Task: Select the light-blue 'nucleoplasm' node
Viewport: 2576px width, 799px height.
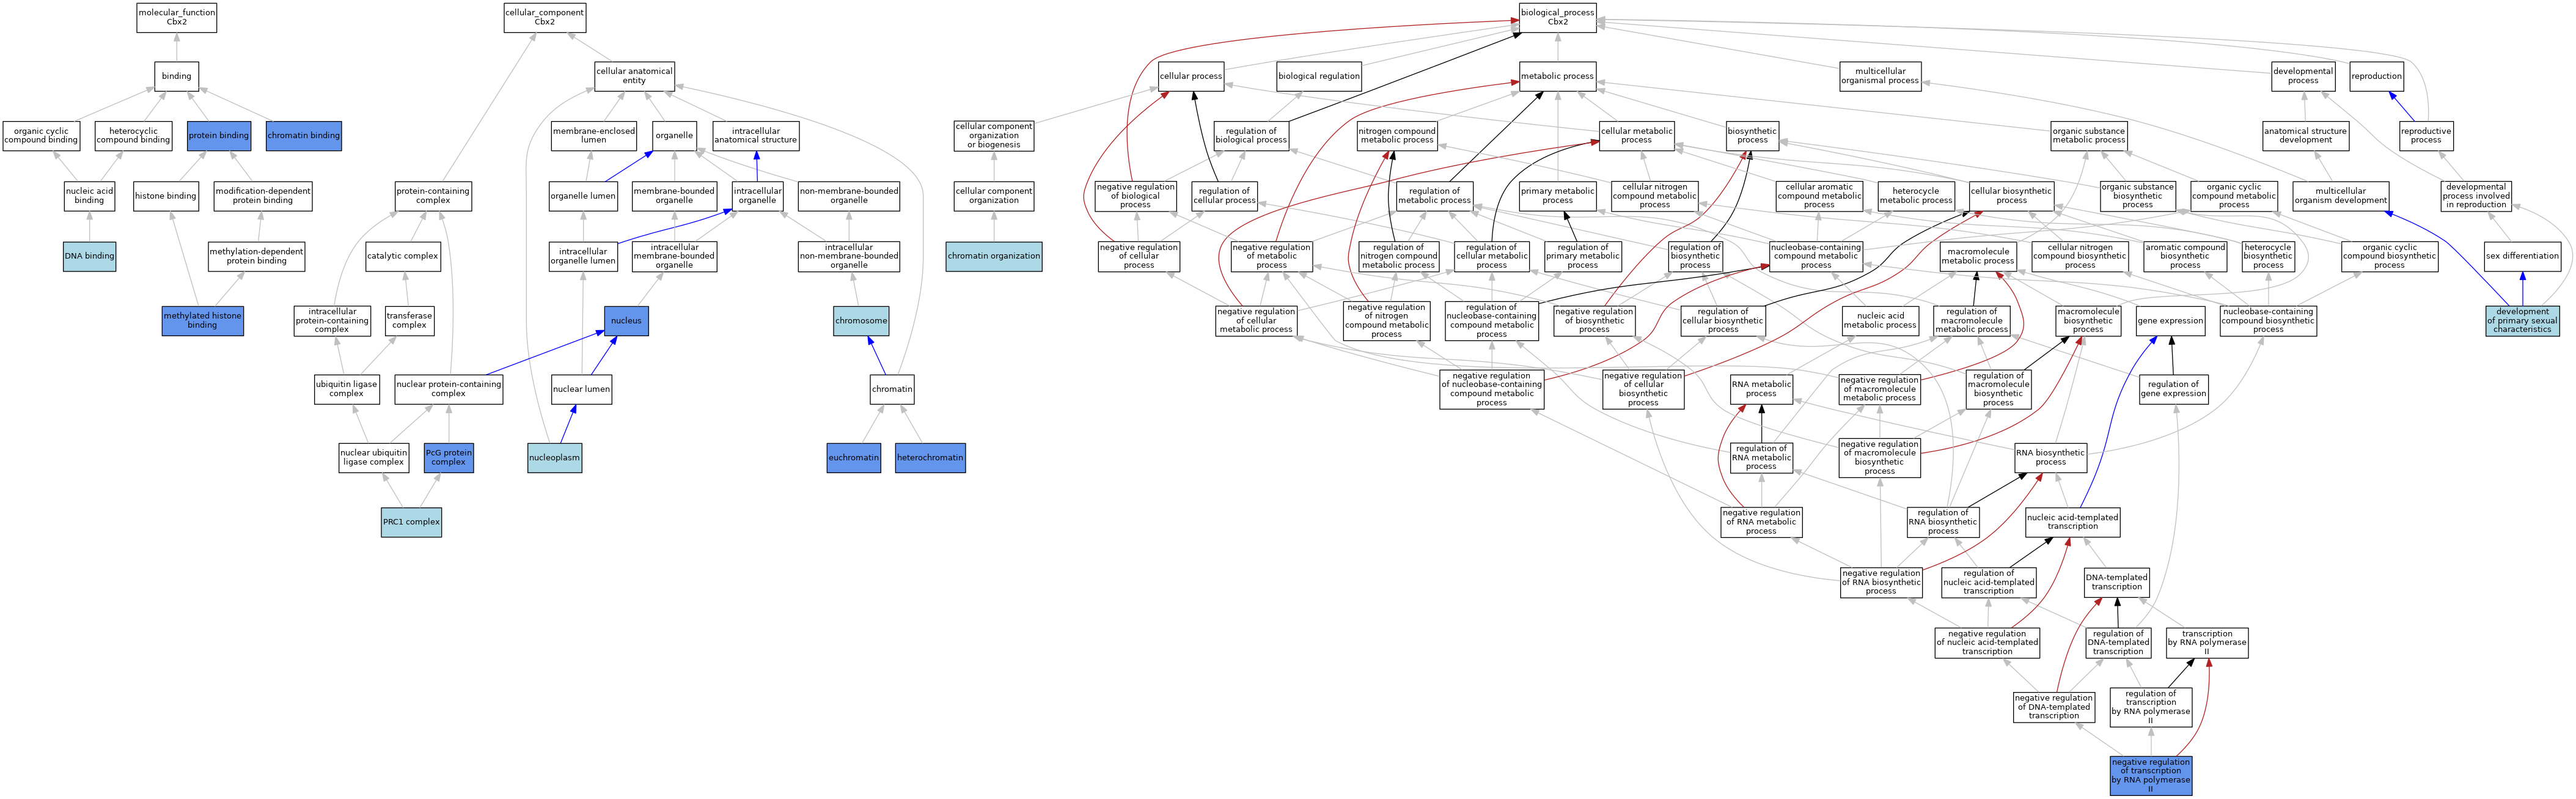Action: click(554, 458)
